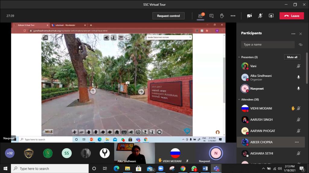
Task: Enable VR mode goggles icon in tour toolbar
Action: tap(124, 132)
